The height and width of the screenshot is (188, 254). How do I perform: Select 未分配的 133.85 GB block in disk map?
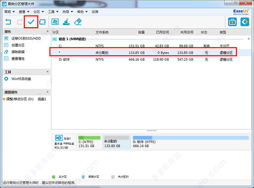coord(117,142)
